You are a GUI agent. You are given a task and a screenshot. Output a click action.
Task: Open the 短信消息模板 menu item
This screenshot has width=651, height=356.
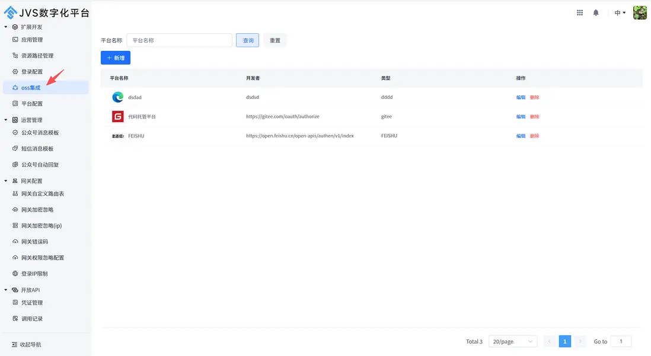(46, 149)
